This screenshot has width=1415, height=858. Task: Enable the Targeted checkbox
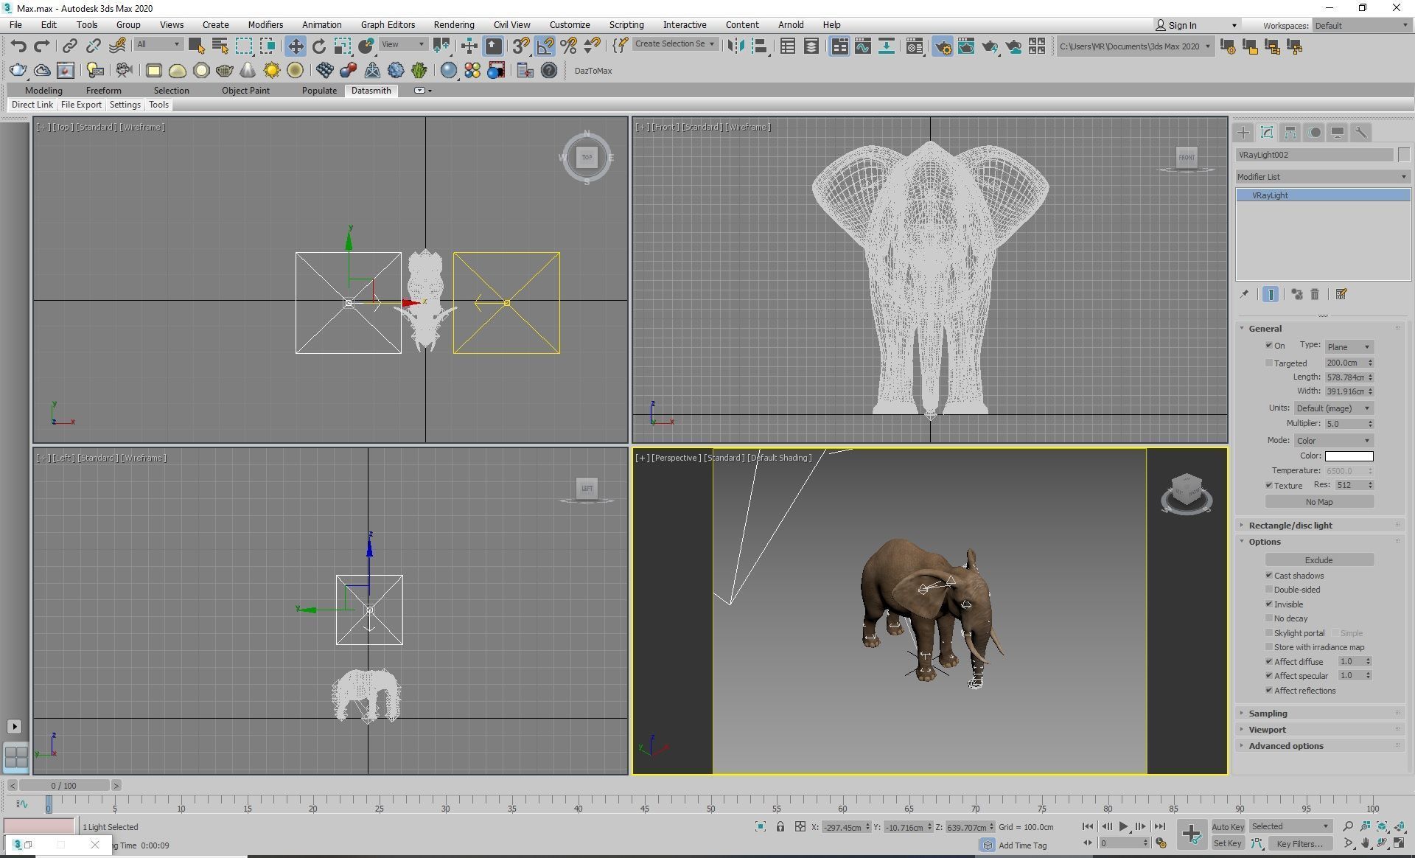click(1269, 363)
